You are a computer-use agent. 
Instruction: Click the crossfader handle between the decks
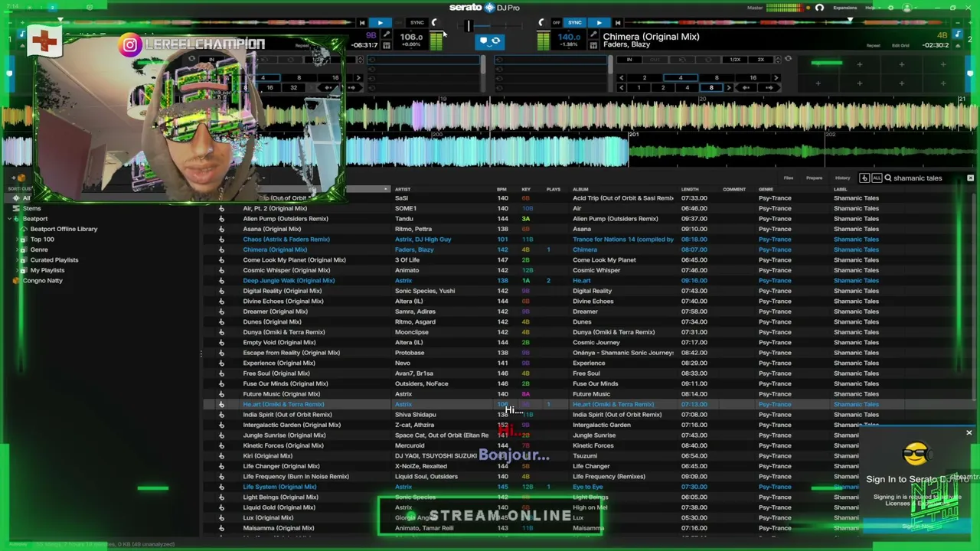click(468, 26)
